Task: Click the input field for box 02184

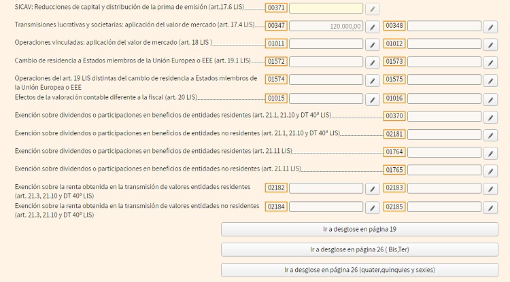Action: tap(326, 207)
